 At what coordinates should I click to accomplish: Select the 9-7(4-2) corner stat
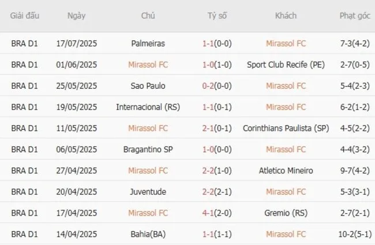pos(355,171)
